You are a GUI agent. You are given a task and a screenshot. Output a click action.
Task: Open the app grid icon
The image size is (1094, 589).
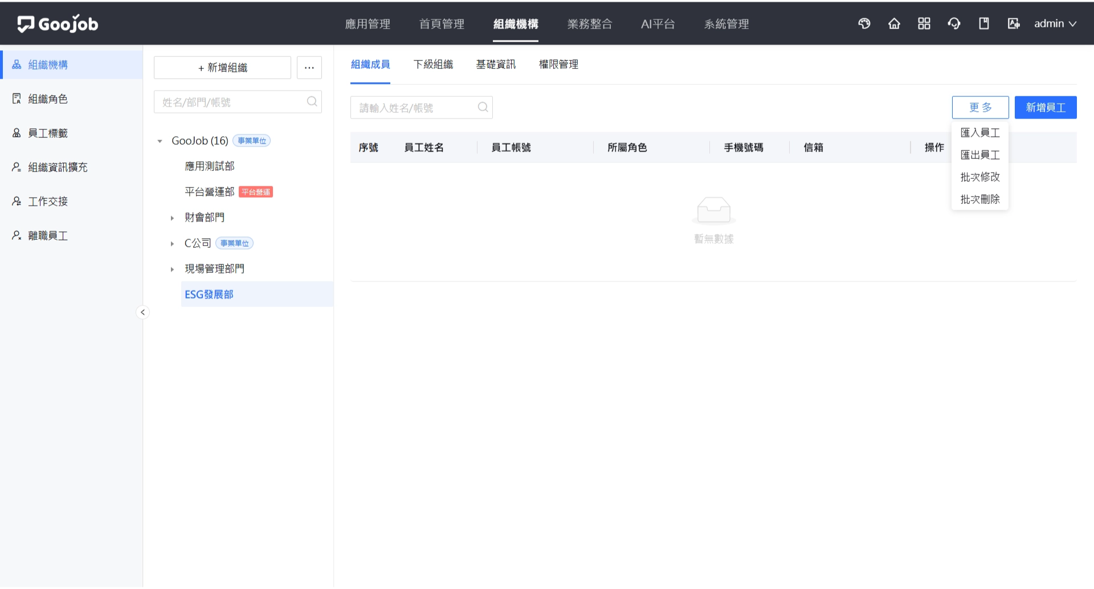[x=924, y=23]
